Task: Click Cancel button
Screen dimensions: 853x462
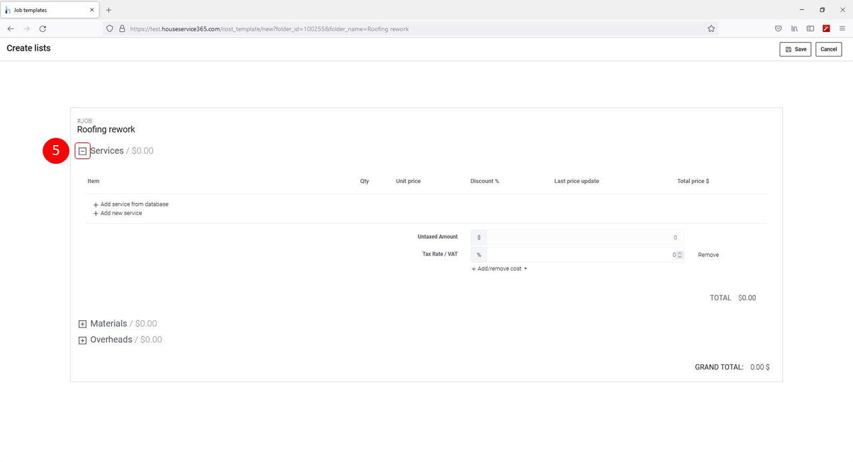Action: 828,49
